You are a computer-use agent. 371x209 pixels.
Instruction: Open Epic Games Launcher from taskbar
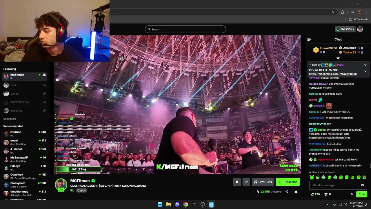tap(194, 204)
